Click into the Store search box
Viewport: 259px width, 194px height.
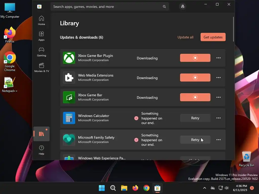click(x=110, y=7)
